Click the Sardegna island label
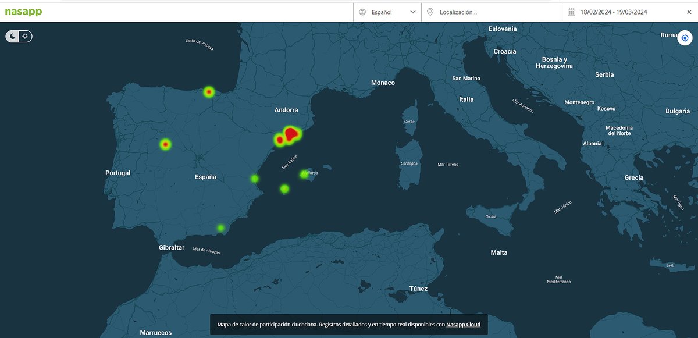698x338 pixels. pyautogui.click(x=409, y=163)
